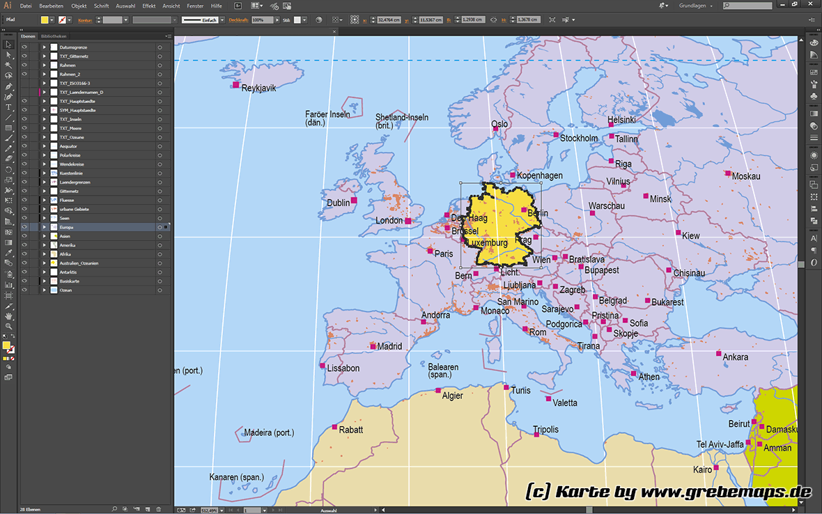The height and width of the screenshot is (514, 822).
Task: Expand the Afrika layer contents
Action: pyautogui.click(x=44, y=254)
